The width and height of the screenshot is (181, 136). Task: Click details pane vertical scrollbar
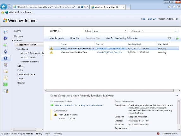point(179,113)
